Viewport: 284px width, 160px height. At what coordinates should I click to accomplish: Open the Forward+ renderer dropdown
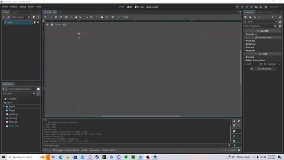point(276,7)
